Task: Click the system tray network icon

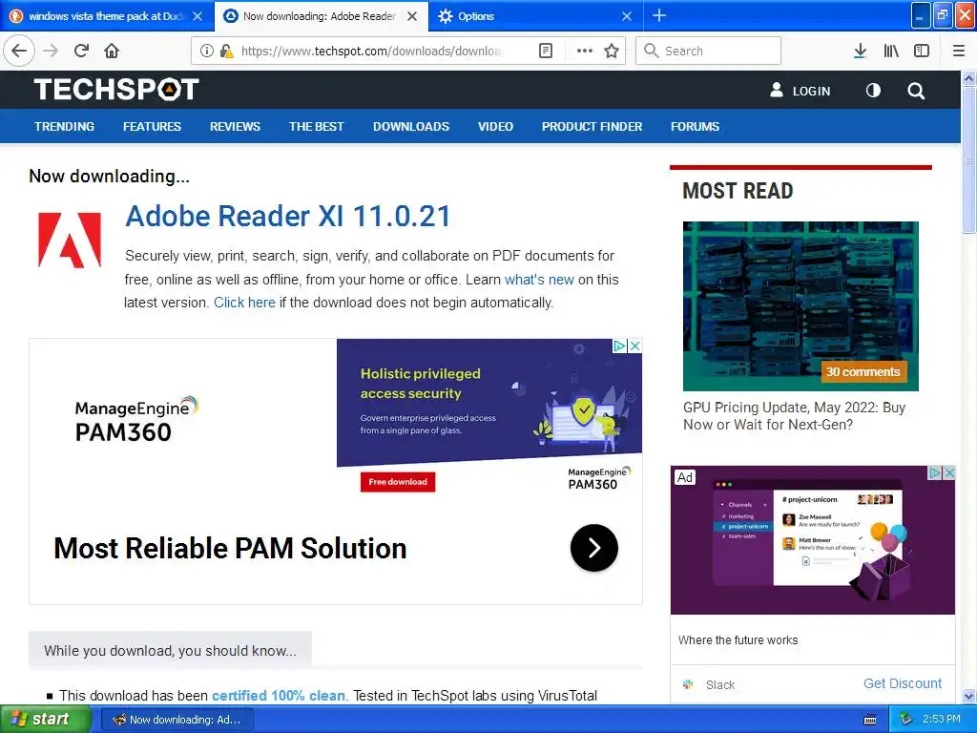Action: [905, 720]
